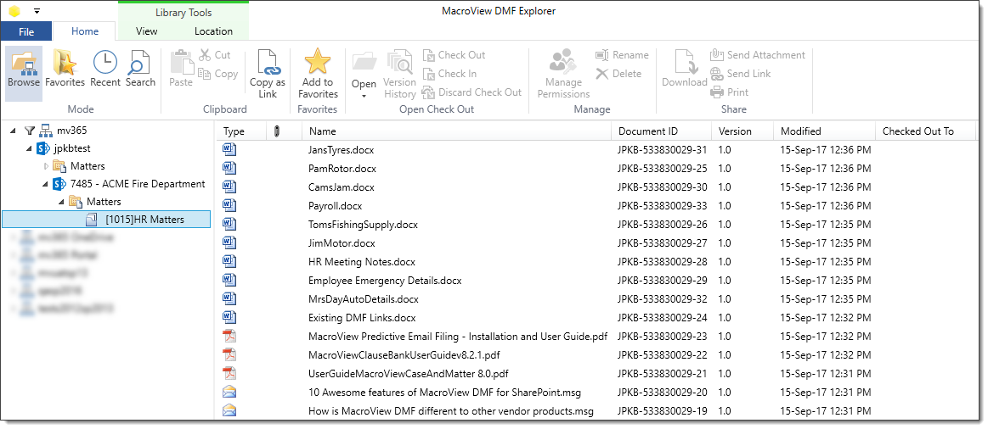Screen dimensions: 988x429
Task: Open the File tab
Action: tap(26, 31)
